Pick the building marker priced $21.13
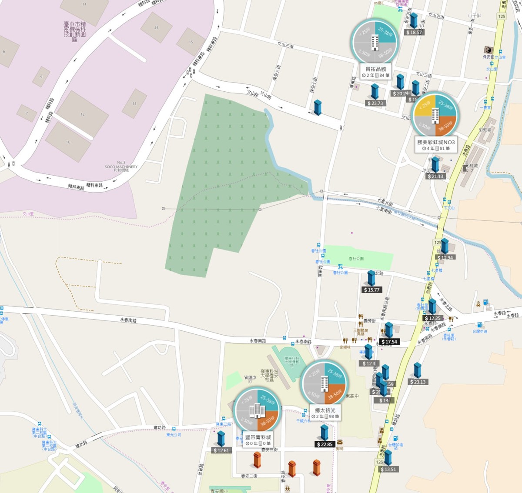This screenshot has height=493, width=522. click(x=435, y=165)
